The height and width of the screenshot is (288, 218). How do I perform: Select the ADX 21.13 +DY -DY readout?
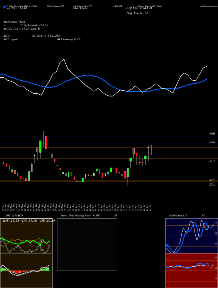[x=28, y=221]
